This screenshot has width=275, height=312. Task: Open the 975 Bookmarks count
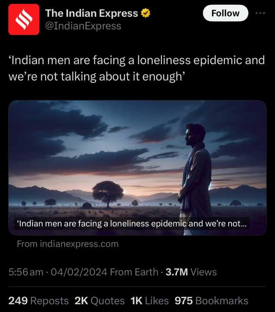point(212,301)
